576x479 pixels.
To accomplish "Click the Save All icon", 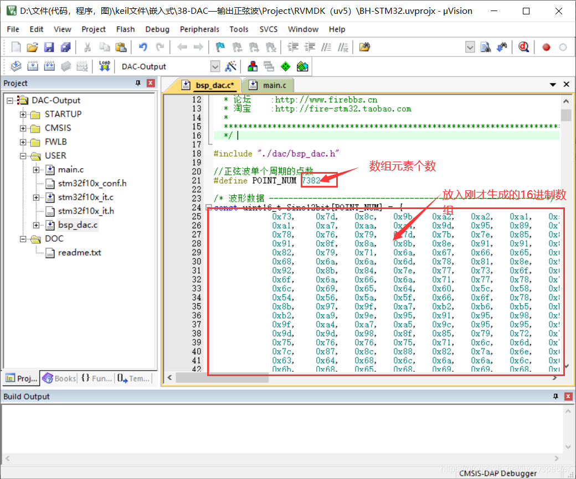I will coord(66,47).
